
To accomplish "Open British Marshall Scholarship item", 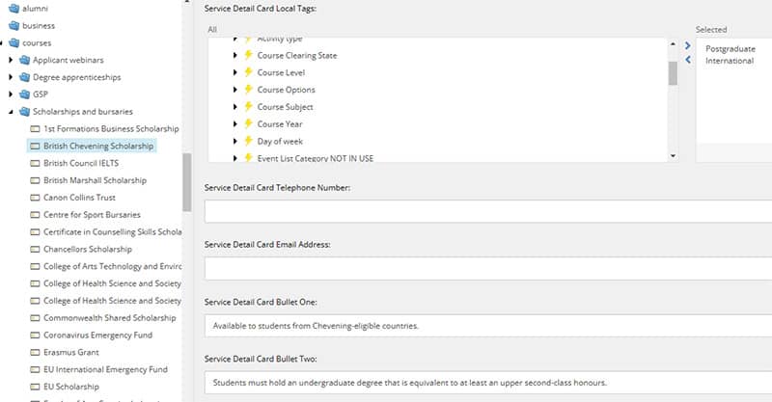I will click(95, 180).
